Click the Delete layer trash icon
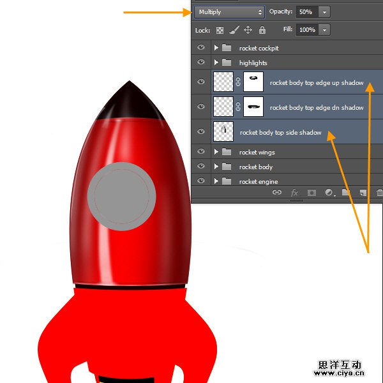 [380, 193]
